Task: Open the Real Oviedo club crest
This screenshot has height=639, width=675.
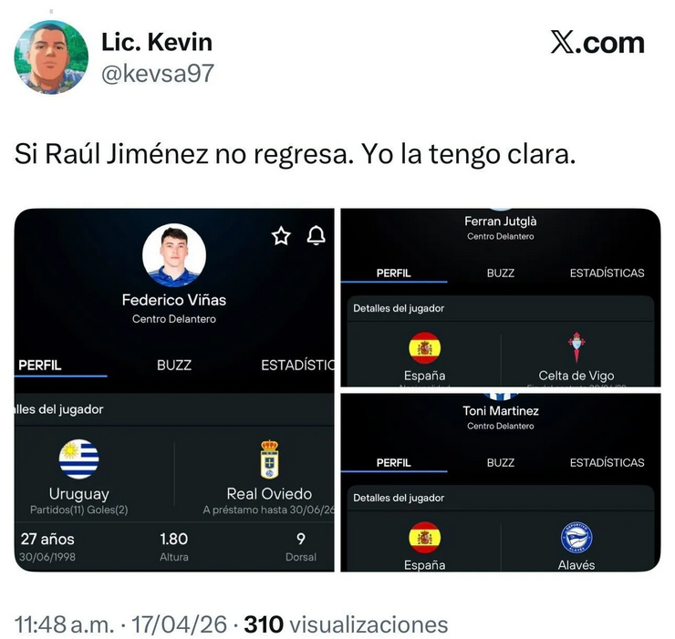Action: click(269, 459)
